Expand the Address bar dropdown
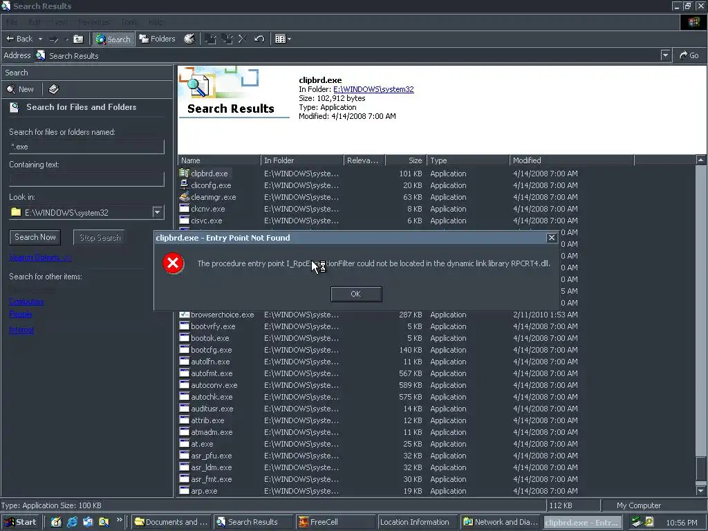 pyautogui.click(x=665, y=55)
